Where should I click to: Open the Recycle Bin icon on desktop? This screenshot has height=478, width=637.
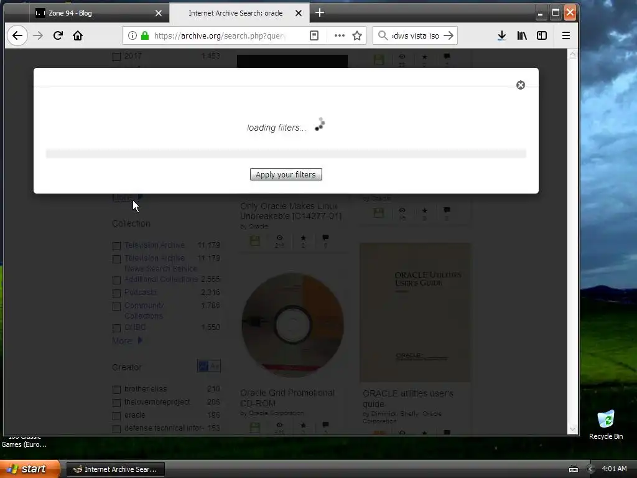coord(606,425)
